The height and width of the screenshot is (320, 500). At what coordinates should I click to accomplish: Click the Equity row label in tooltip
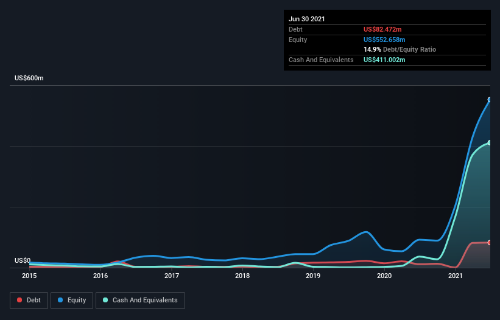(298, 40)
